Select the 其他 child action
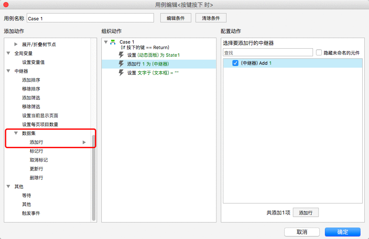 coord(26,204)
